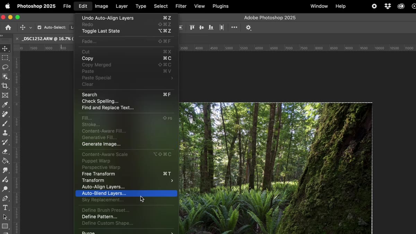Click Distribute Horizontally icon
416x234 pixels.
click(222, 27)
